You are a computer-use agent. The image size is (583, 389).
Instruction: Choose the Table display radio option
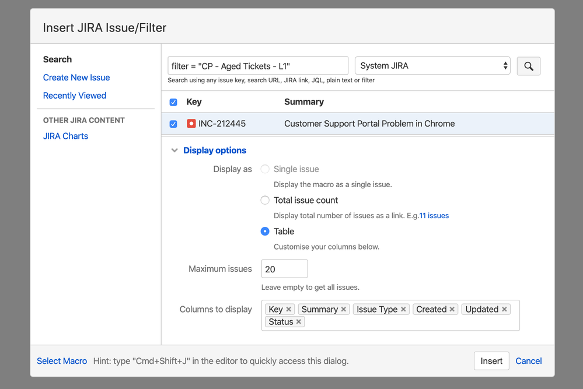[x=265, y=232]
